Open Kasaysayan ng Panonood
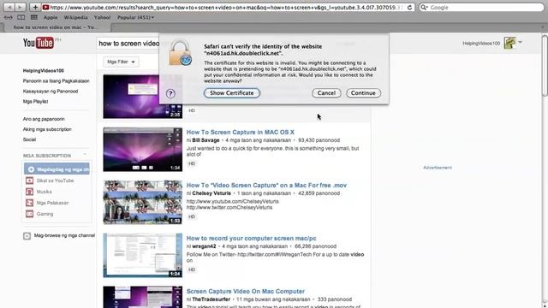 [51, 92]
